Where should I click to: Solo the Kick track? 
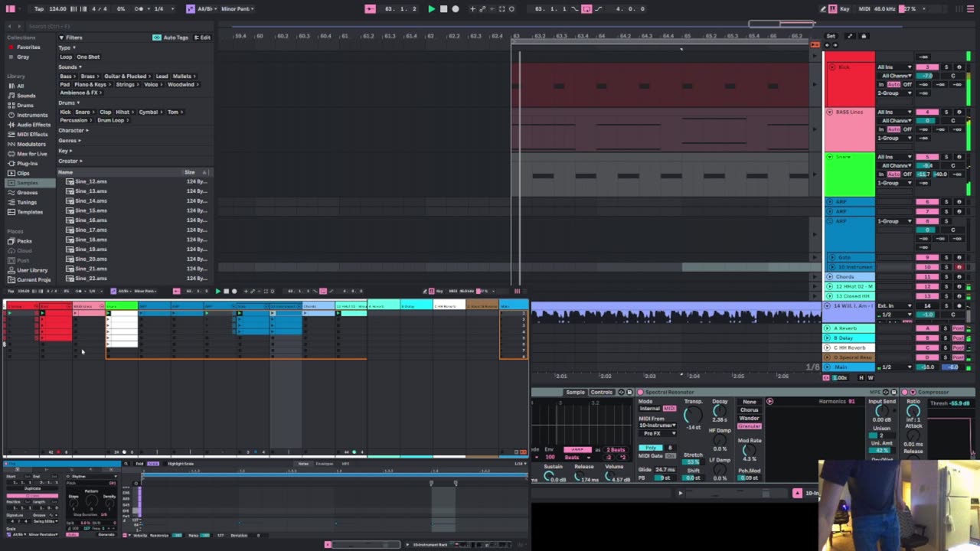[x=946, y=67]
